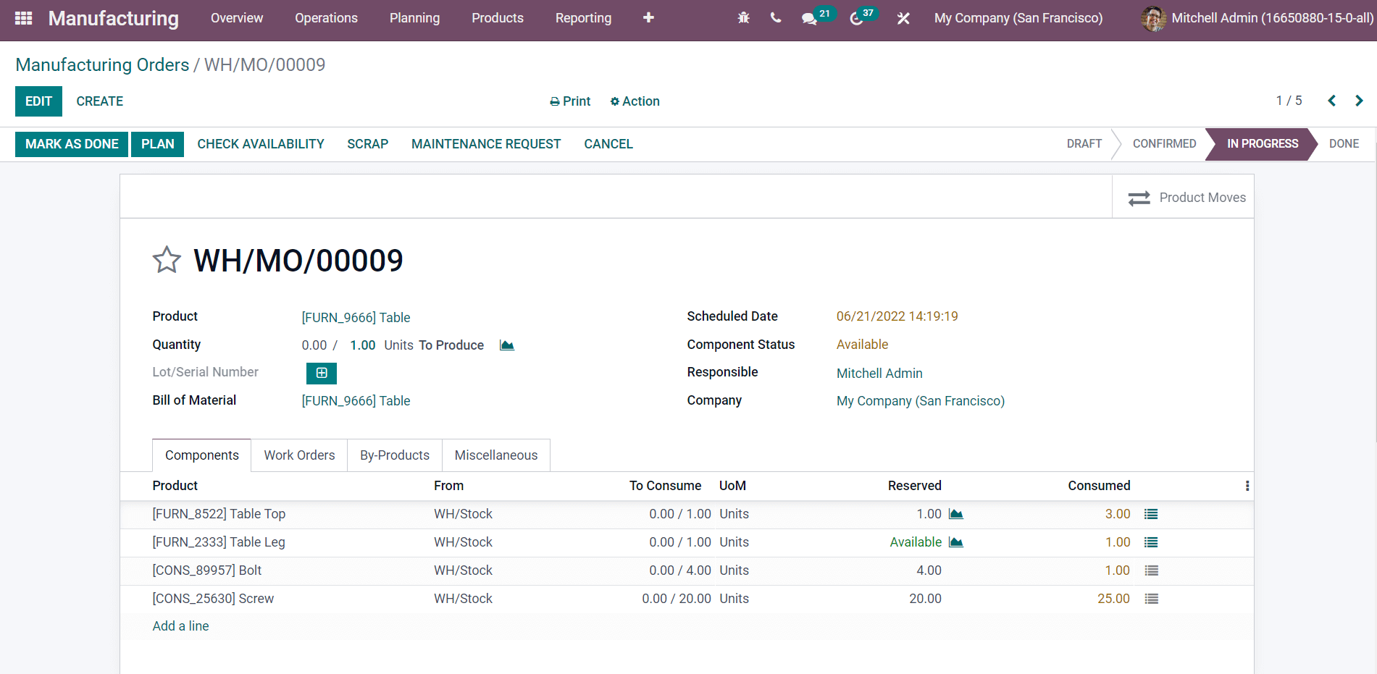This screenshot has width=1377, height=674.
Task: Open the Planning menu
Action: 414,18
